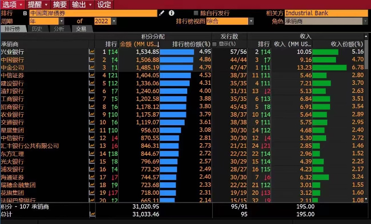Click the 设定 menu item
This screenshot has height=224, width=371.
[x=104, y=4]
